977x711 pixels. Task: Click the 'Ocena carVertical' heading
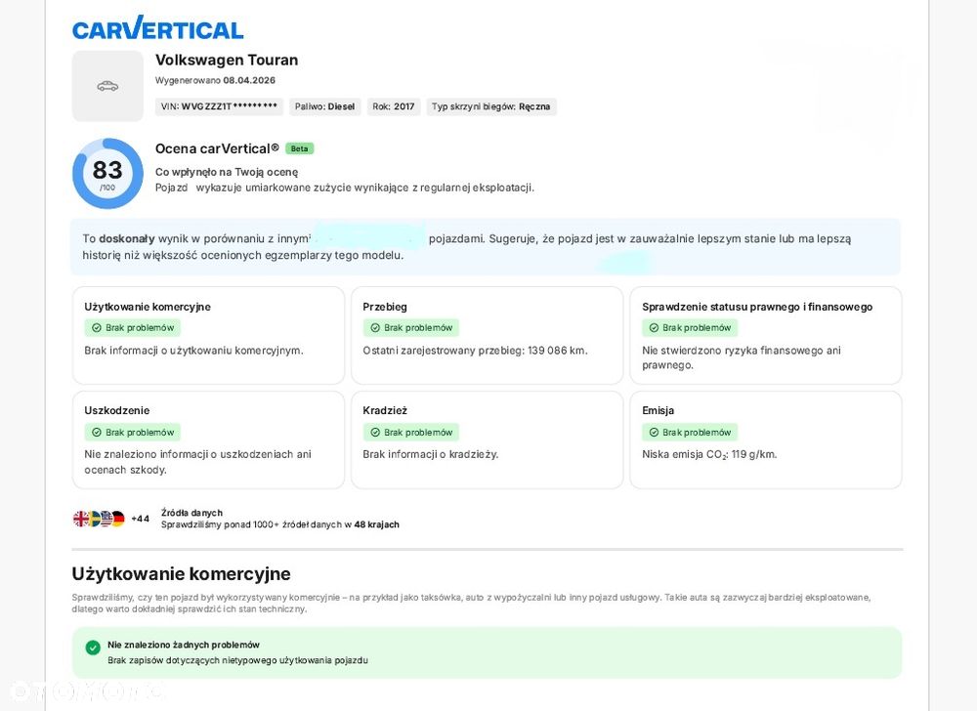[x=217, y=148]
